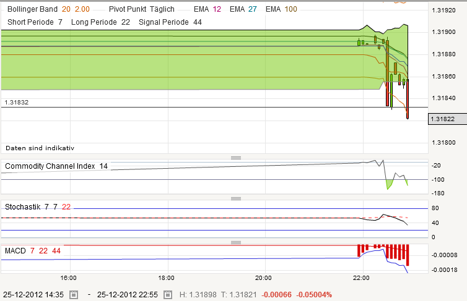Open the end date calendar icon
The image size is (467, 301).
click(168, 295)
